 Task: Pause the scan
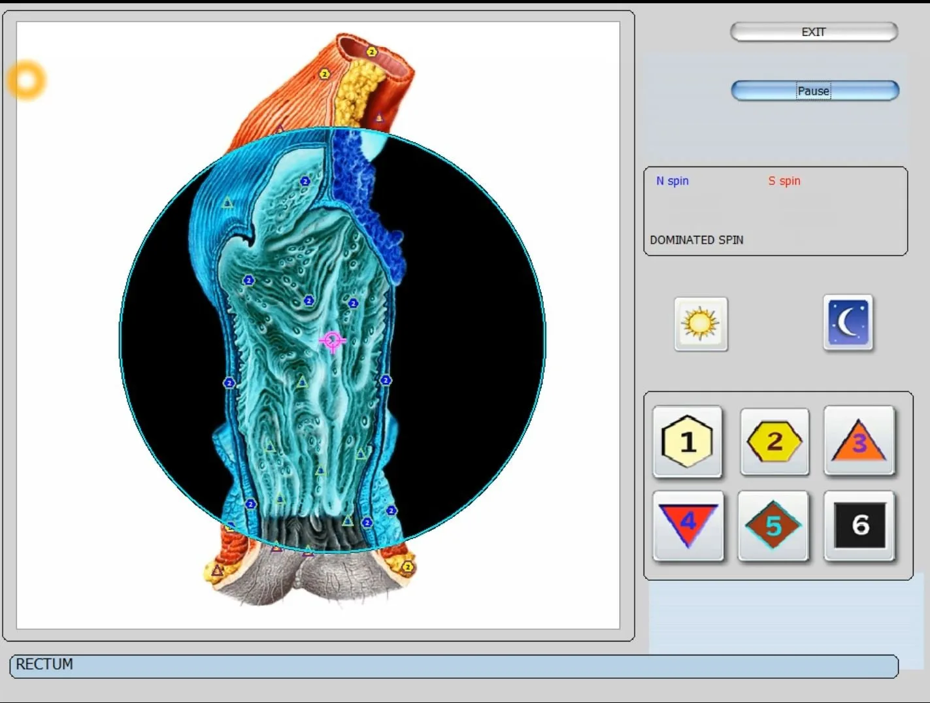[814, 91]
